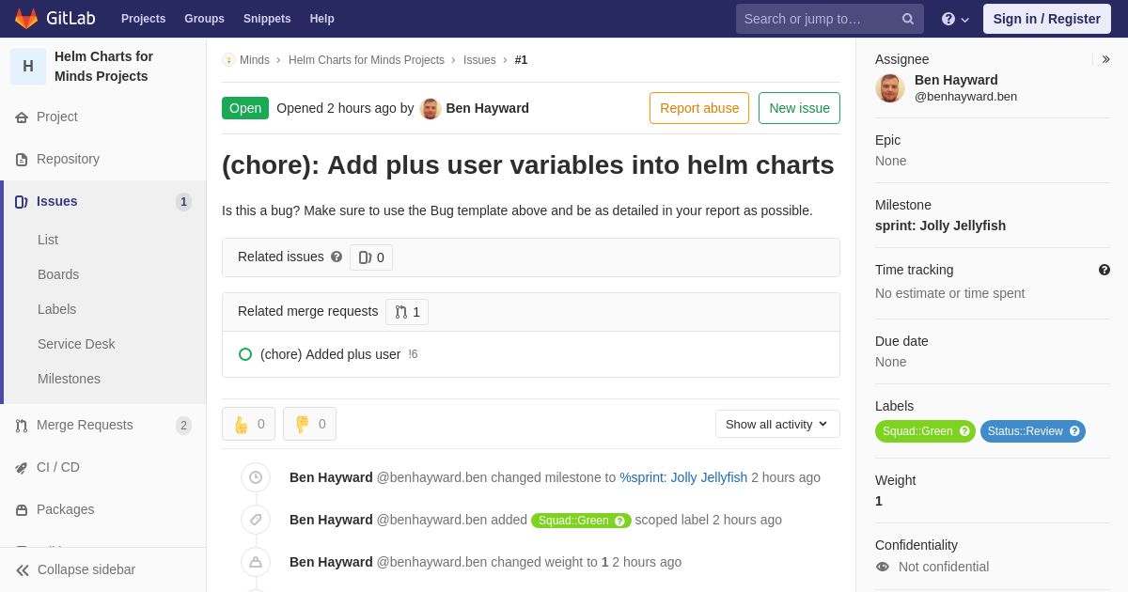Click the Related issues help icon
This screenshot has height=592, width=1128.
point(337,257)
